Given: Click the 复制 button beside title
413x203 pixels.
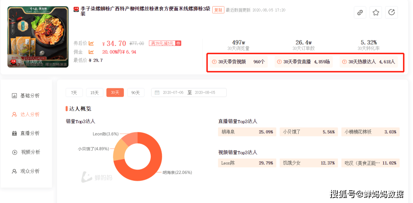Looking at the screenshot, I should [218, 10].
